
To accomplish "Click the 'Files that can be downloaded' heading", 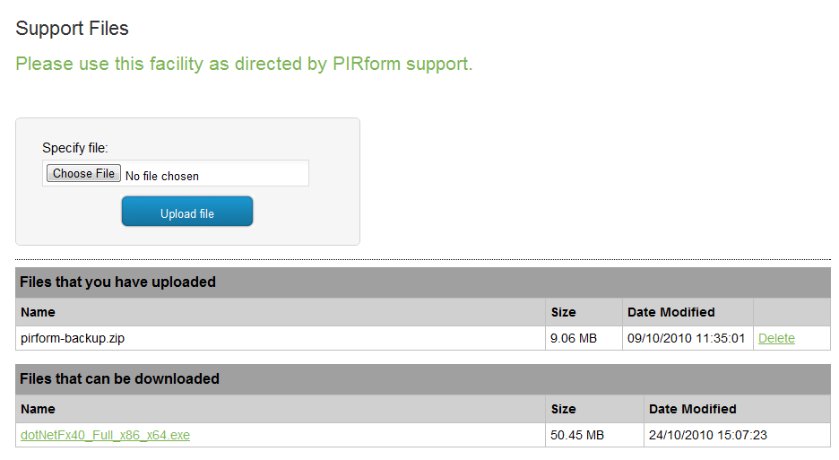I will click(119, 378).
